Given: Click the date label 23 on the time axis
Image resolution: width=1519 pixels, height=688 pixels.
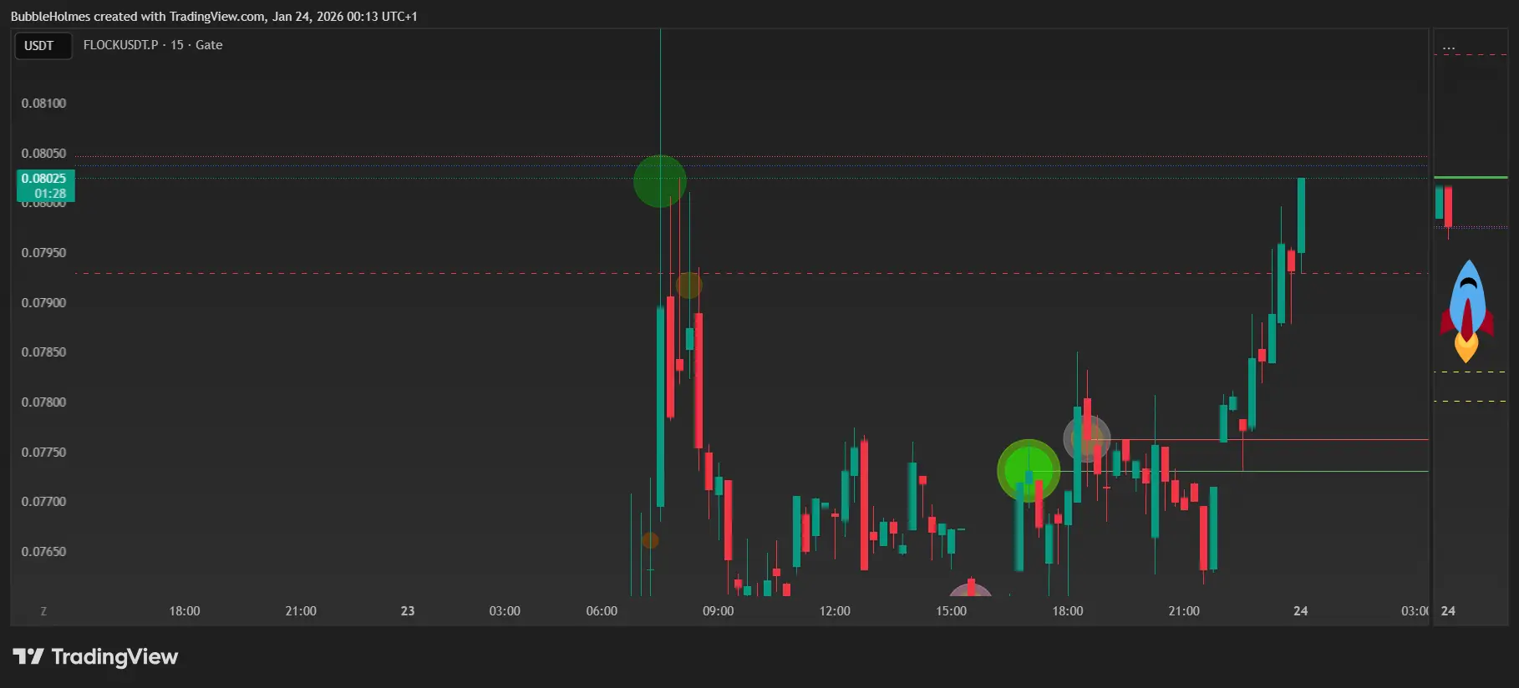Looking at the screenshot, I should 408,611.
